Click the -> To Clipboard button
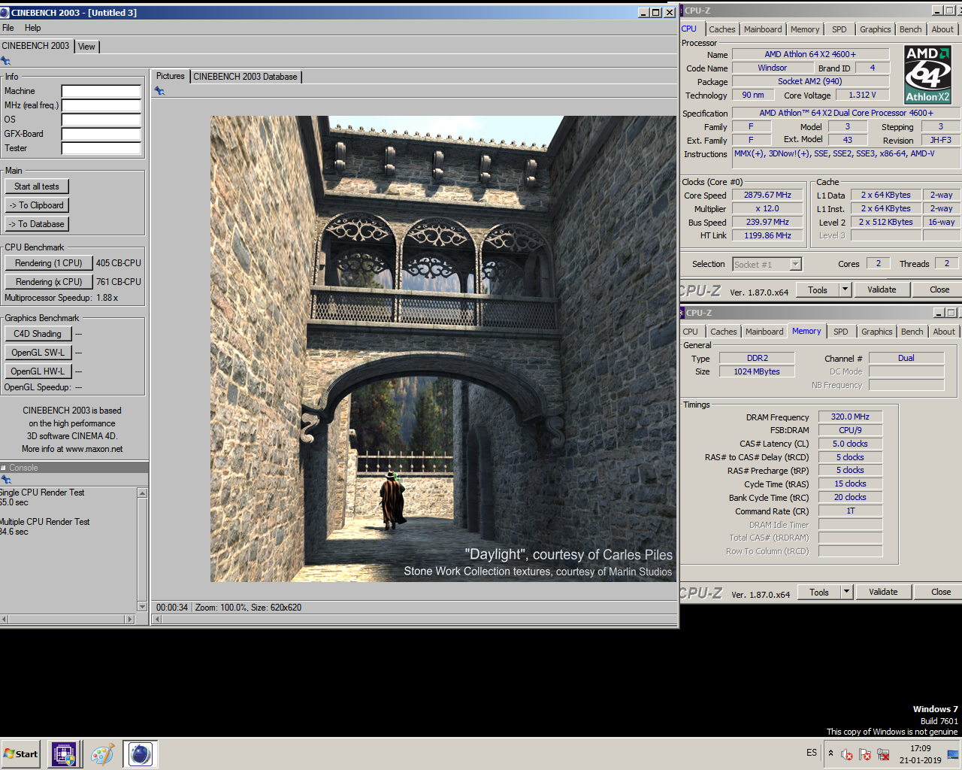Screen dimensions: 962x770 (x=37, y=205)
